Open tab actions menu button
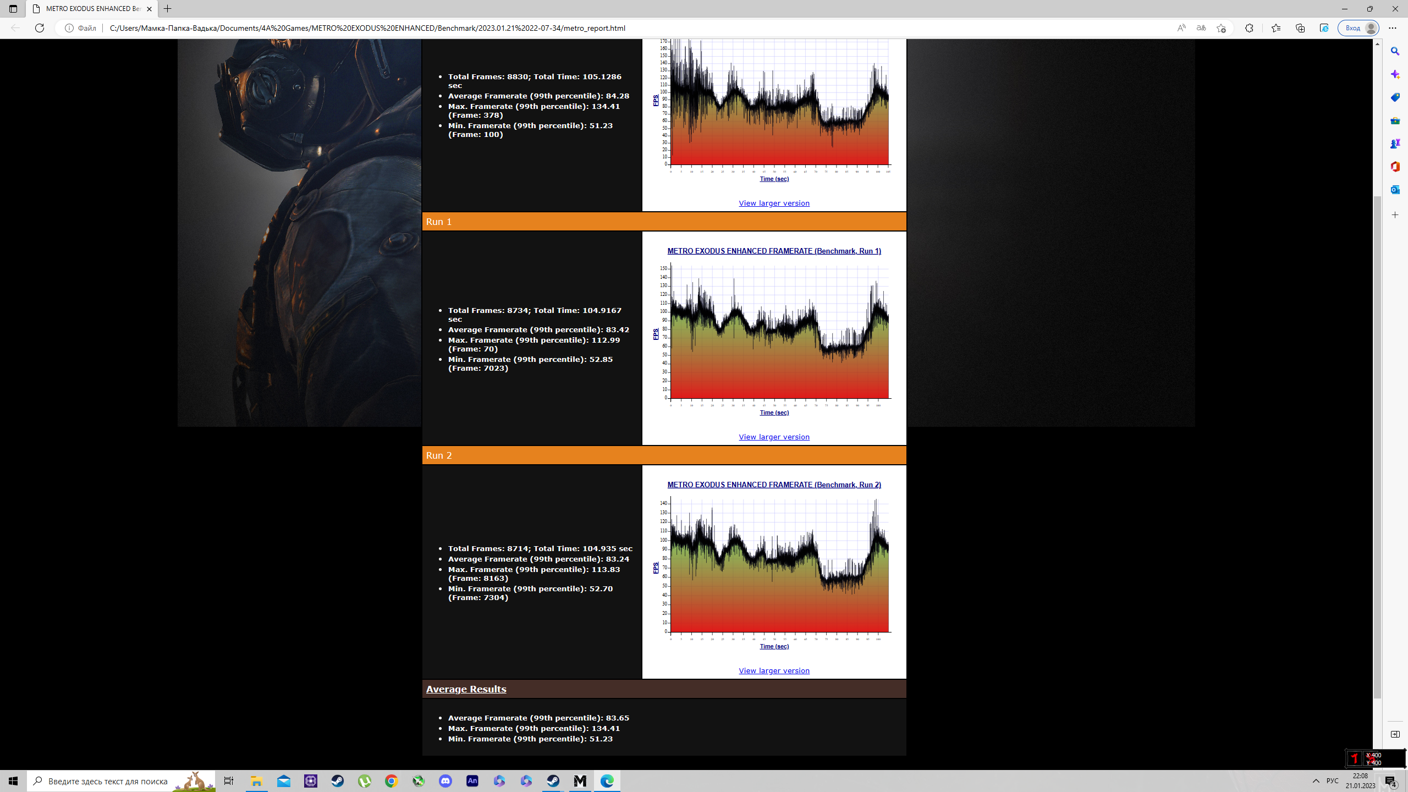The width and height of the screenshot is (1408, 792). [x=13, y=9]
